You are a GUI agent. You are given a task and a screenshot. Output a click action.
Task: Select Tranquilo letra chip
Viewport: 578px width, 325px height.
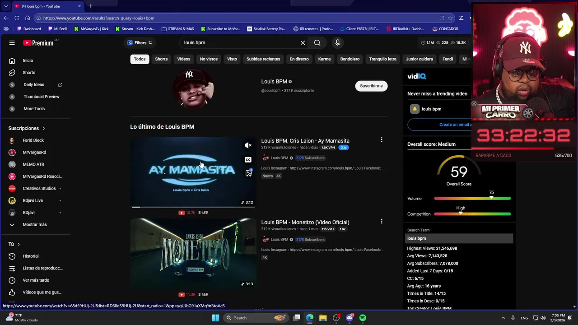click(x=382, y=59)
